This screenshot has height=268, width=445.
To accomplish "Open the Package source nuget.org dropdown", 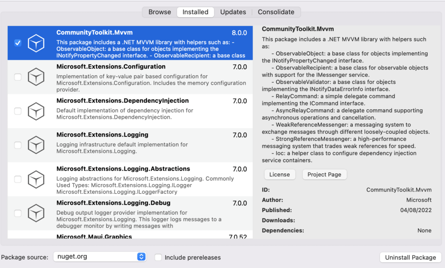I will pyautogui.click(x=100, y=257).
